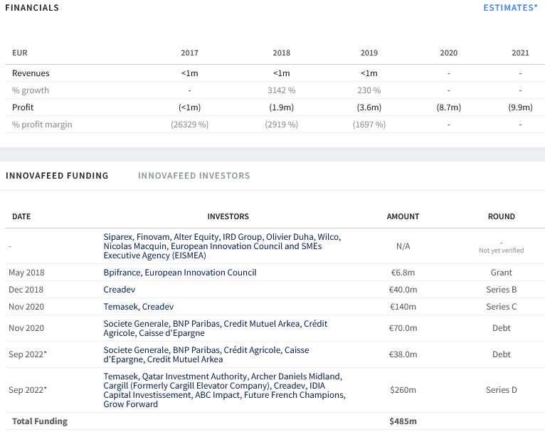Open Future French Champions link

point(294,395)
